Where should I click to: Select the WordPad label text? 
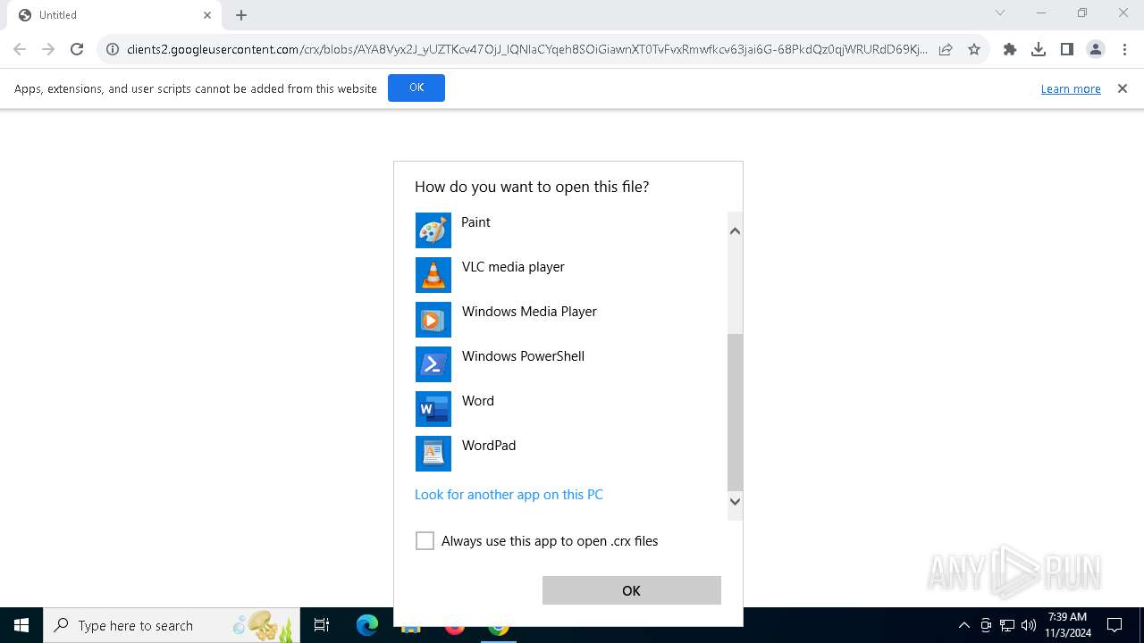click(489, 446)
